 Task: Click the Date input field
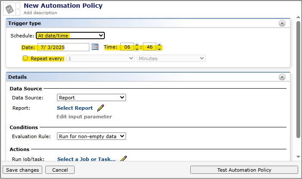[63, 47]
